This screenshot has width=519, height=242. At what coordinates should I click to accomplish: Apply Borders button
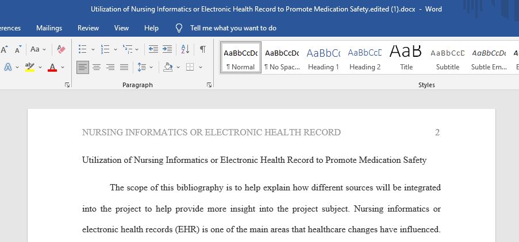point(190,67)
